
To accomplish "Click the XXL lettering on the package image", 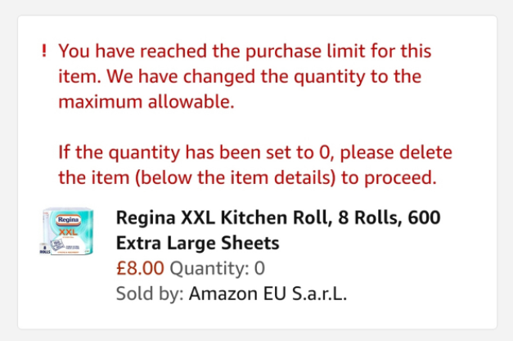I will [69, 231].
